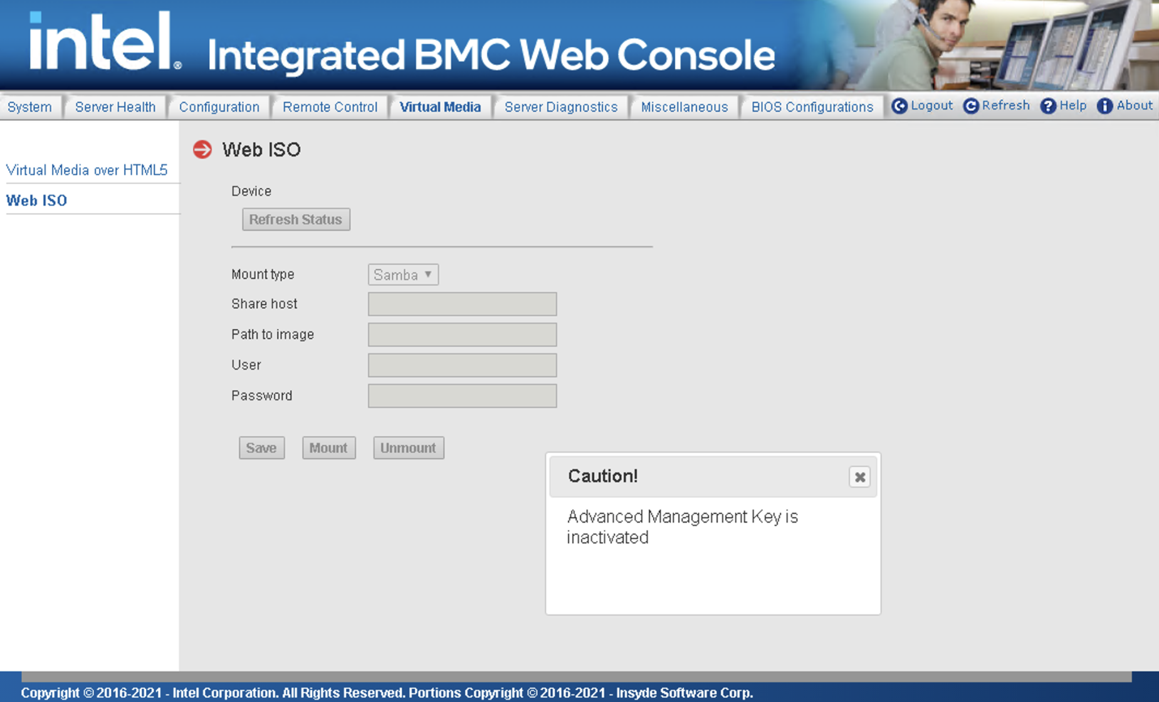
Task: Click the About link text
Action: click(1135, 106)
